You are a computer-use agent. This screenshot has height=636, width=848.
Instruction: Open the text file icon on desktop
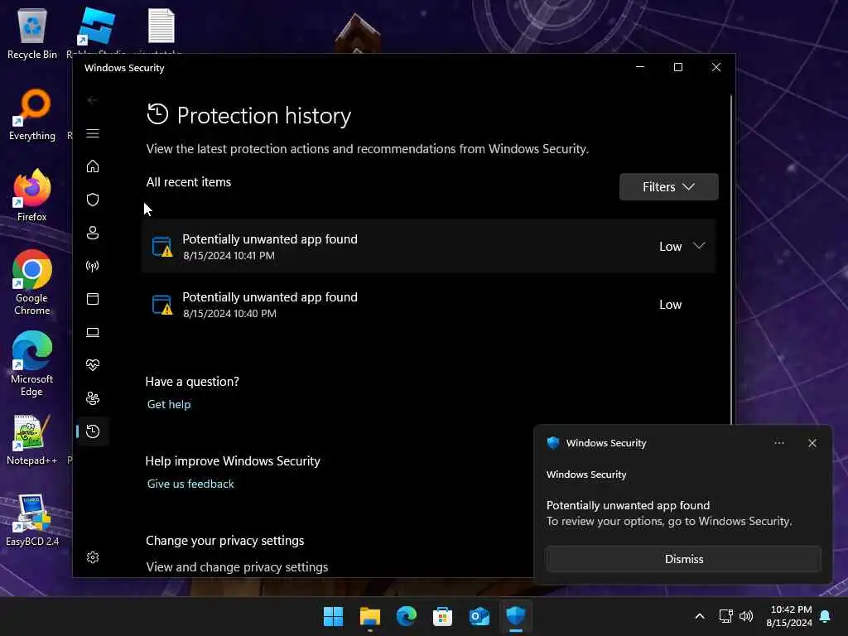click(x=161, y=31)
